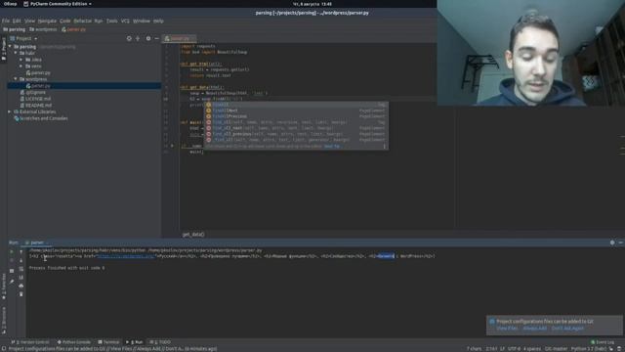Screen dimensions: 625x352
Task: Open the Python 3.7 interpreter selector
Action: [x=588, y=348]
